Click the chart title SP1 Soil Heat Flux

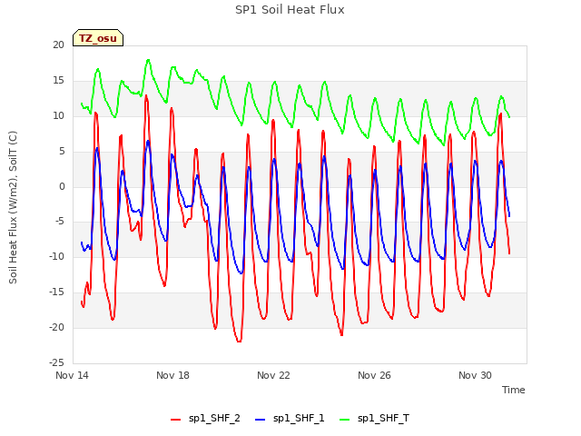pos(290,10)
